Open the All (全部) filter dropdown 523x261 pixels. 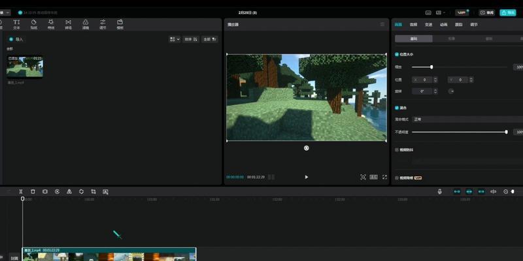(210, 39)
